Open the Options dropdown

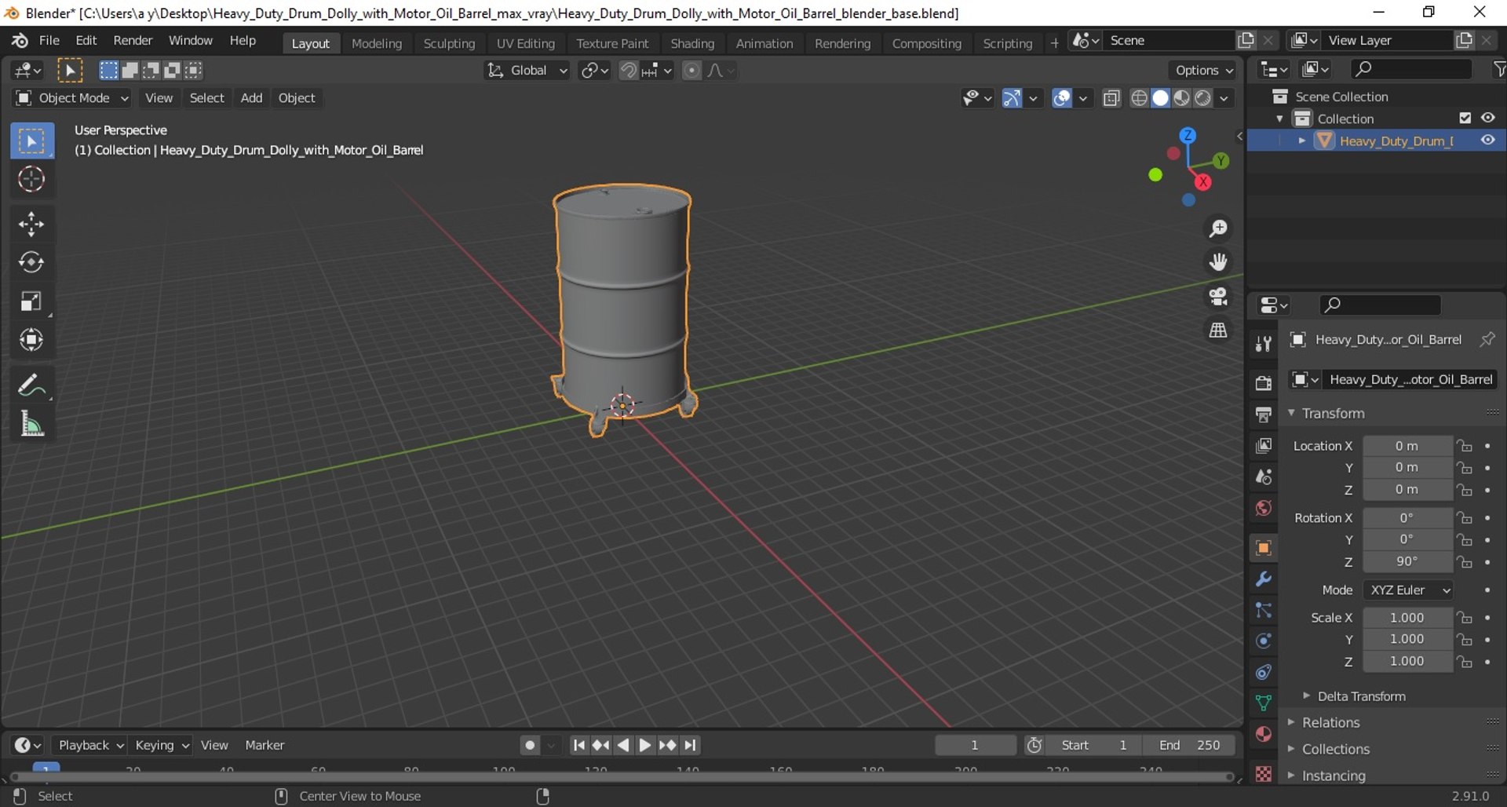click(1203, 71)
